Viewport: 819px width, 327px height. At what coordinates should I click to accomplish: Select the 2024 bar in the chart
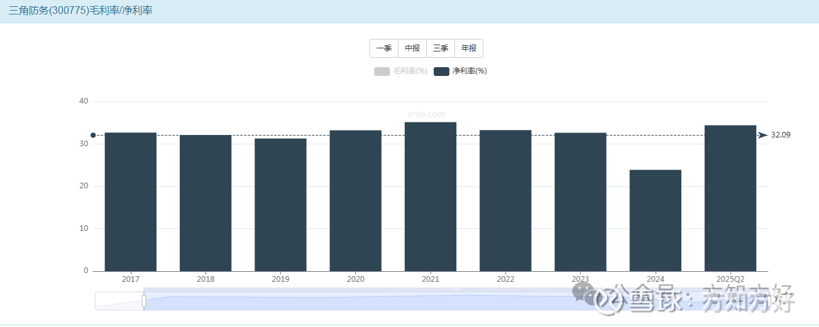tap(656, 220)
